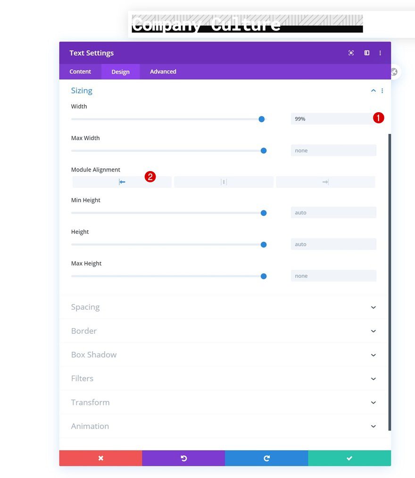Discard changes with the red X button
The image size is (415, 478).
point(100,458)
